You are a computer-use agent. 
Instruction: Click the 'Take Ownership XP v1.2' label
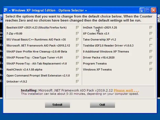(99, 39)
